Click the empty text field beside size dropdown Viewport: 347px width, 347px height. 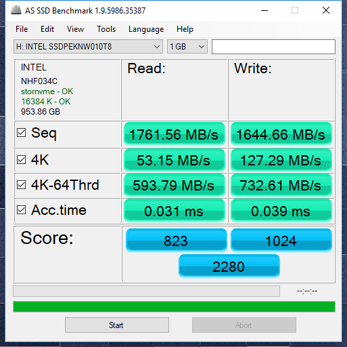click(x=273, y=47)
